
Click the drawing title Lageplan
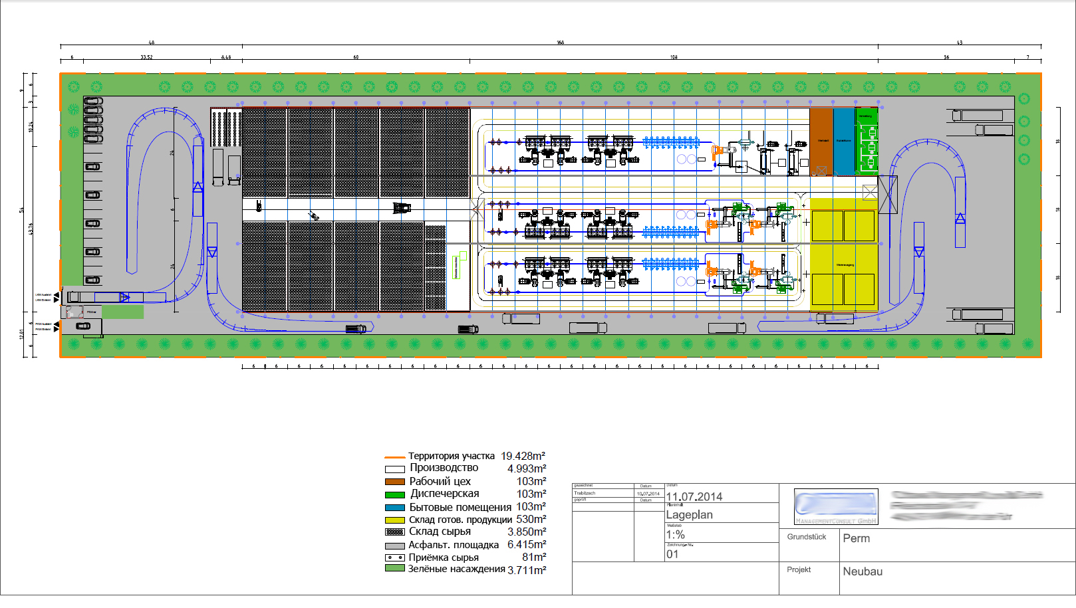689,514
